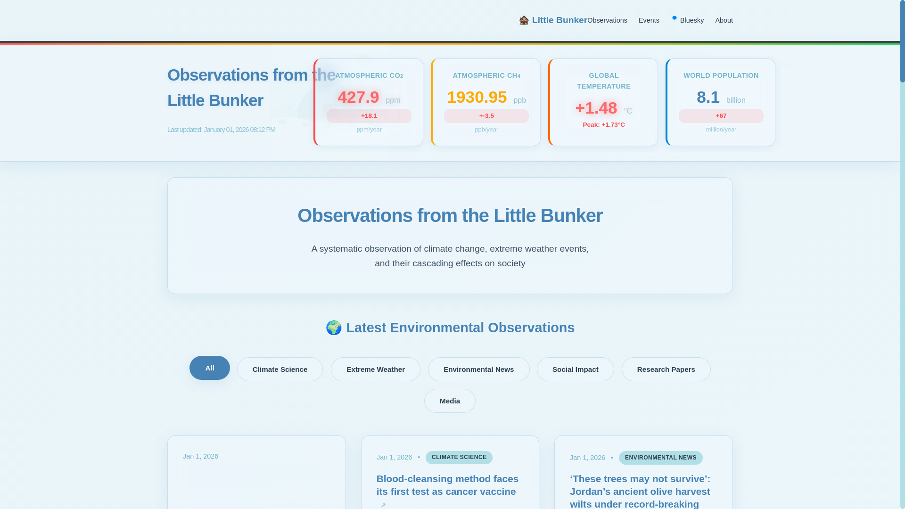Click the Jan 1, 2026 date on the first card
Image resolution: width=905 pixels, height=509 pixels.
200,456
